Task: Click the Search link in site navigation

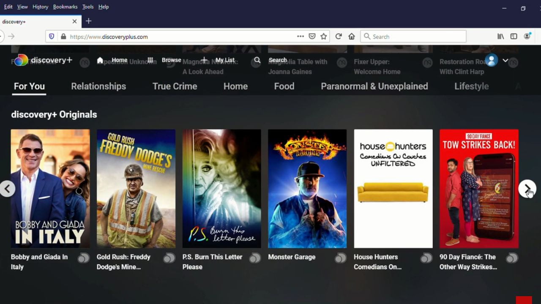Action: tap(278, 60)
